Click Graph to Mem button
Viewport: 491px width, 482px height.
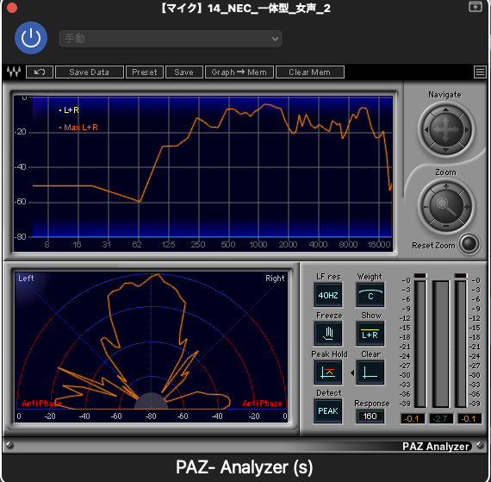239,72
